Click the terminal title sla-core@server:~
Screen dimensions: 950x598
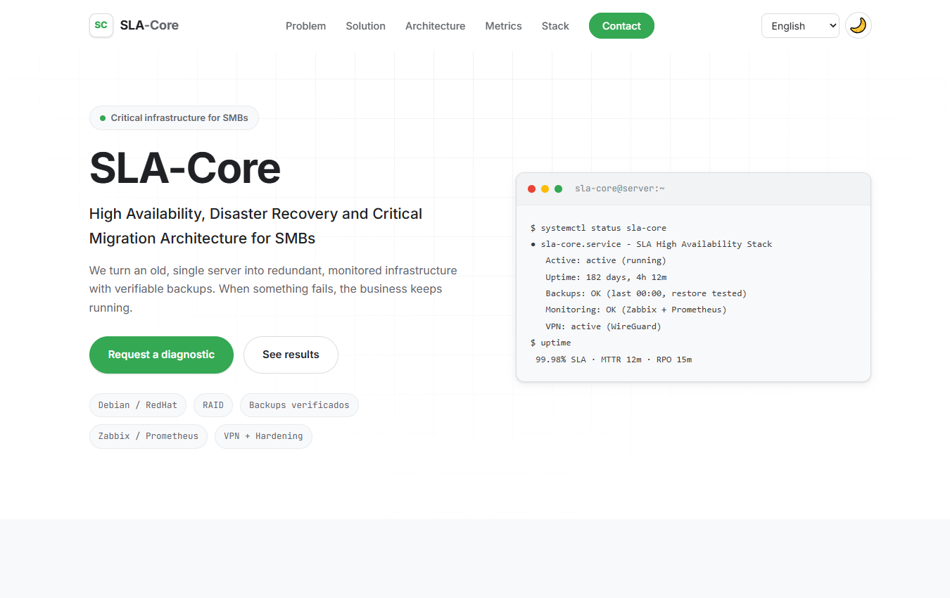[x=620, y=189]
